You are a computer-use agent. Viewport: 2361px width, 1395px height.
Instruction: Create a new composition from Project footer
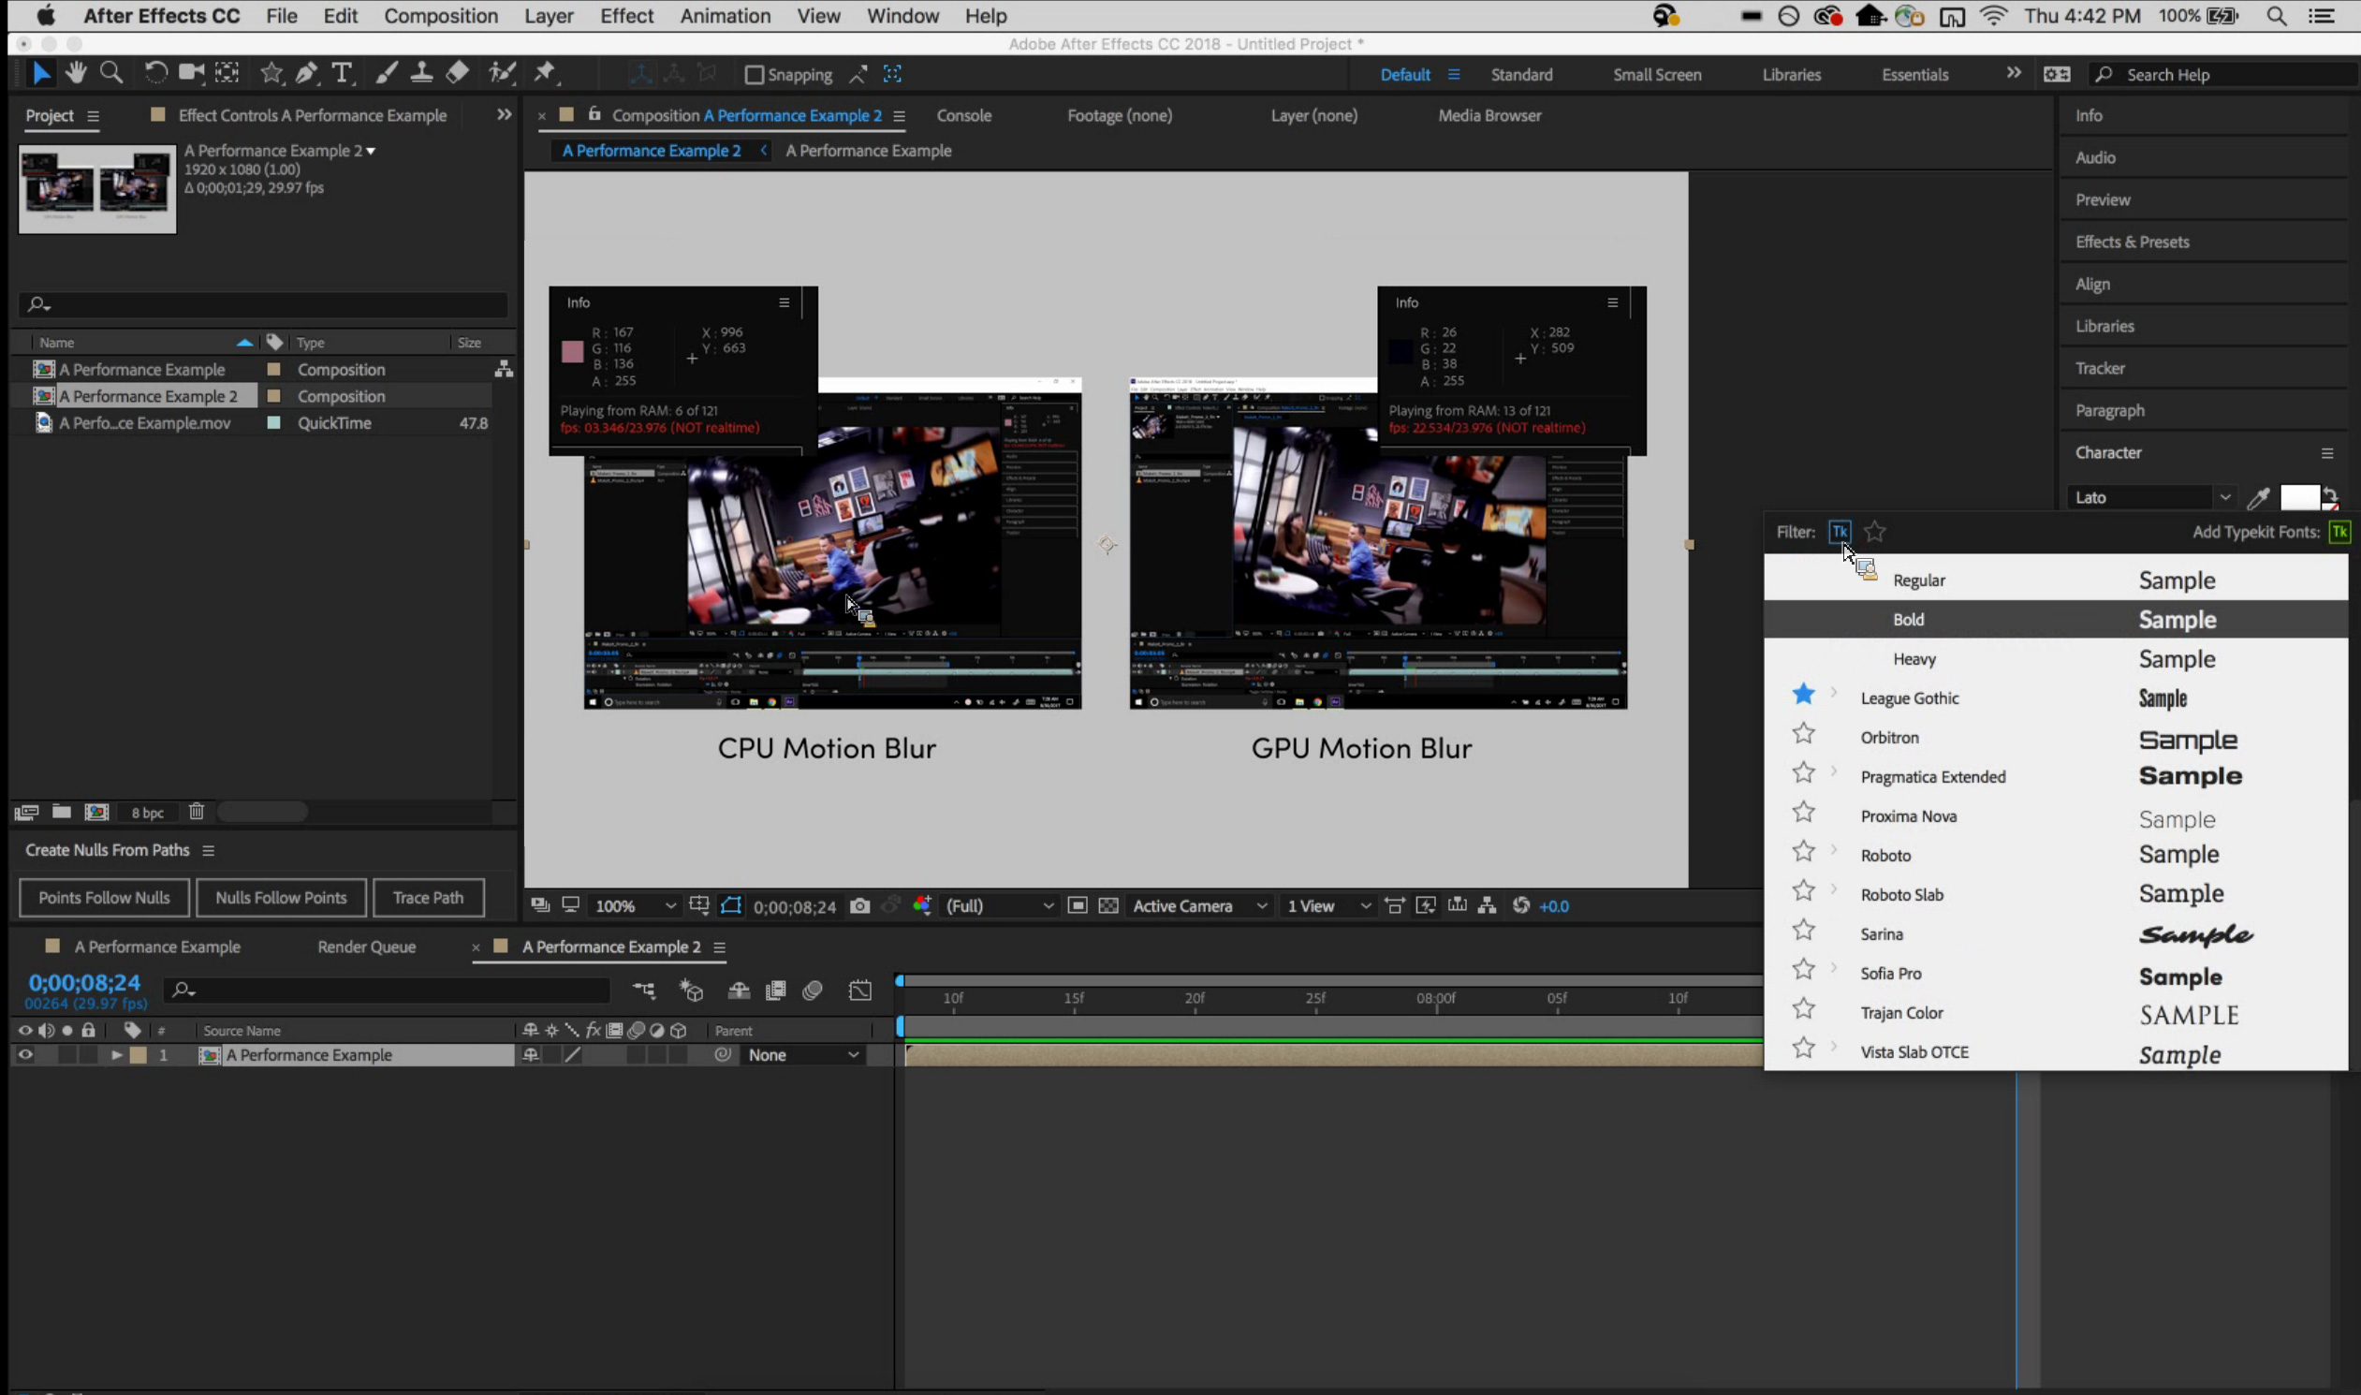[96, 811]
